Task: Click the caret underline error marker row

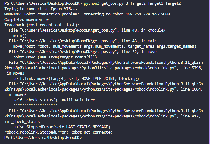Action: [35, 105]
